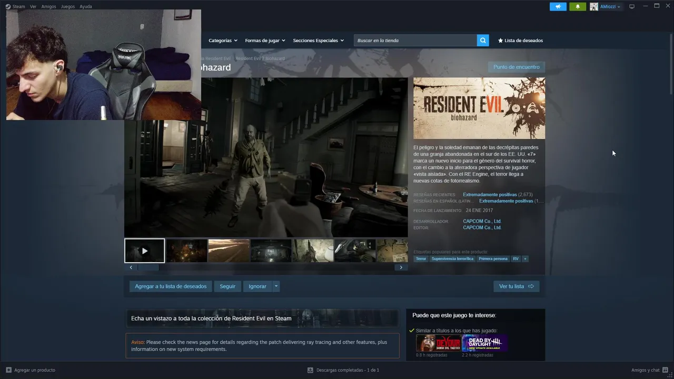Screen dimensions: 674x379
Task: Click the Devour similar game thumbnail
Action: [438, 343]
